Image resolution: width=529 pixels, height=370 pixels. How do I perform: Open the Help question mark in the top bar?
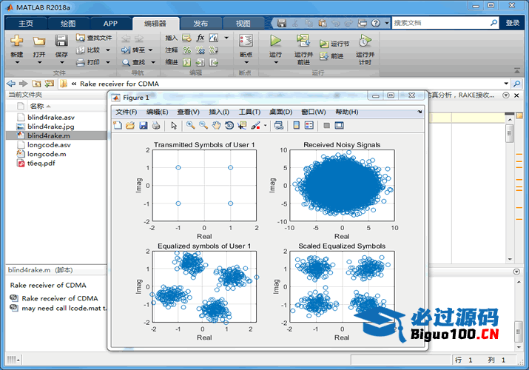376,23
